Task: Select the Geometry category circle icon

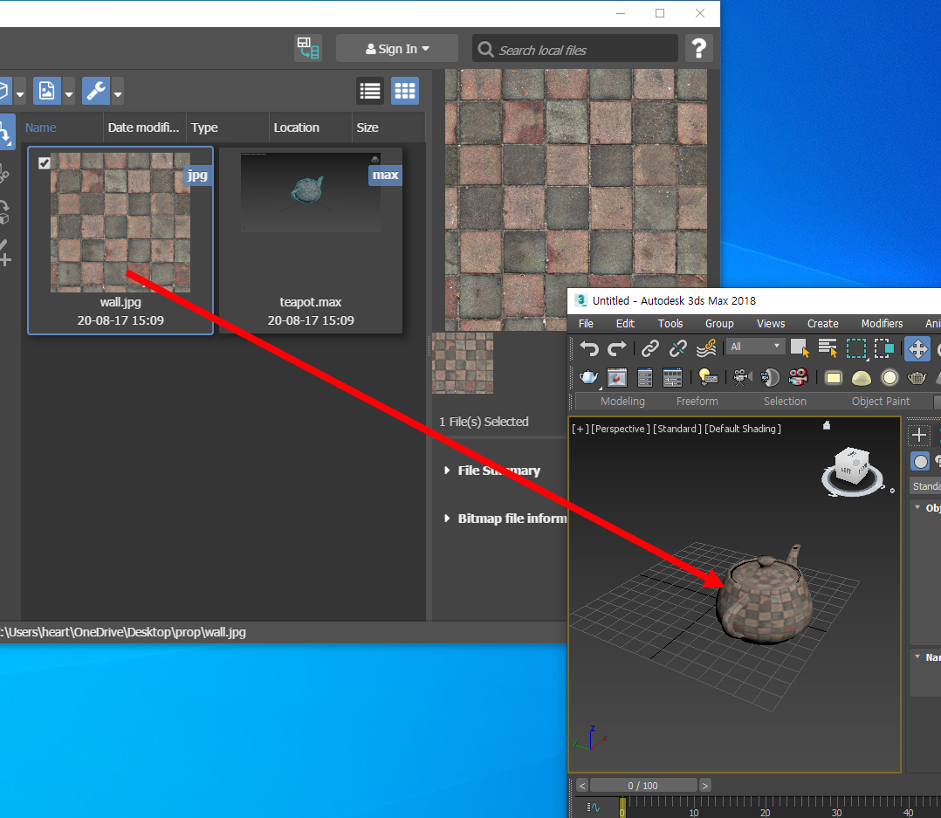Action: pyautogui.click(x=920, y=462)
